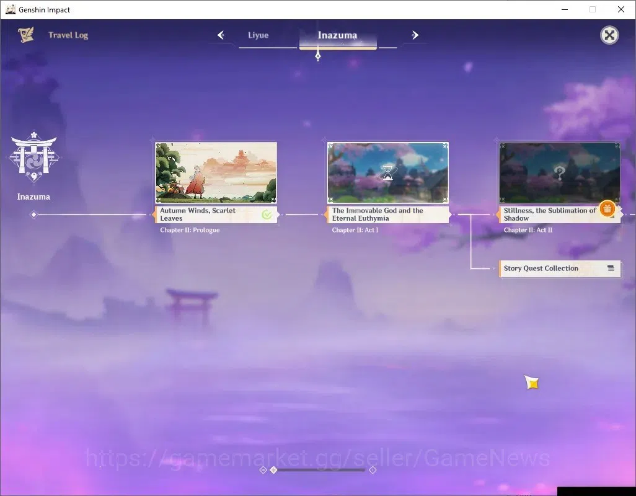Click the right end marker of scrollbar
The height and width of the screenshot is (496, 636).
373,469
